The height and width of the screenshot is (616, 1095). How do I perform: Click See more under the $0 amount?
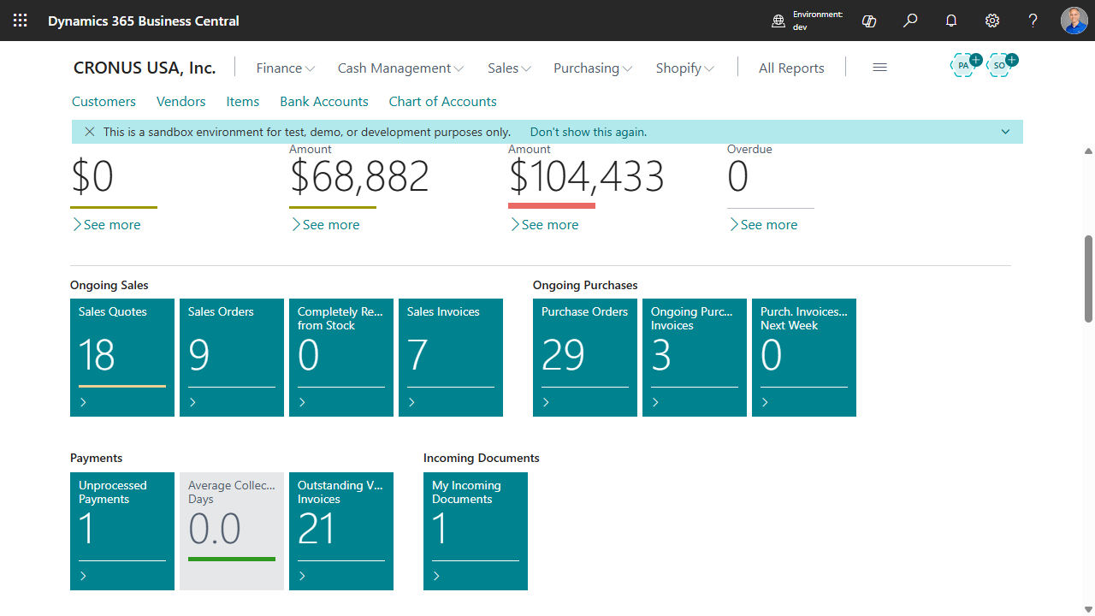(x=105, y=225)
